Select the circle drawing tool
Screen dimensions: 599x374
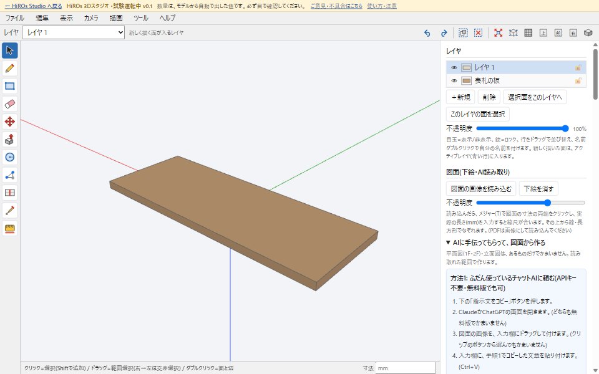[x=10, y=157]
